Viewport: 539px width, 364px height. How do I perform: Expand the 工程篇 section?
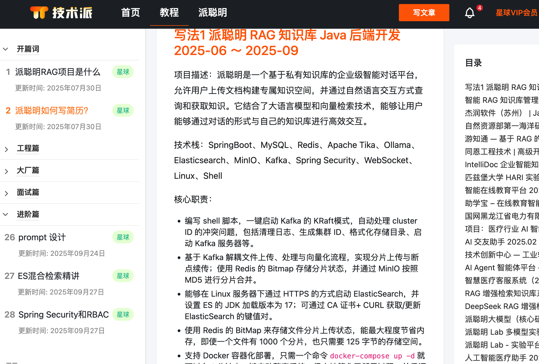click(x=6, y=149)
